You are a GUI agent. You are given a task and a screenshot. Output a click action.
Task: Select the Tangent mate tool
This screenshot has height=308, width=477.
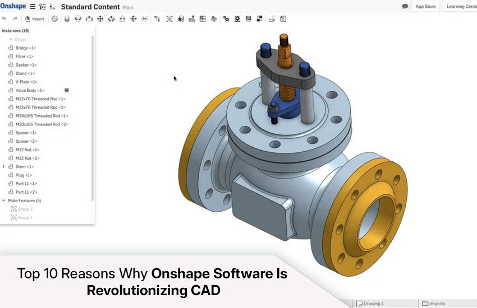point(157,19)
